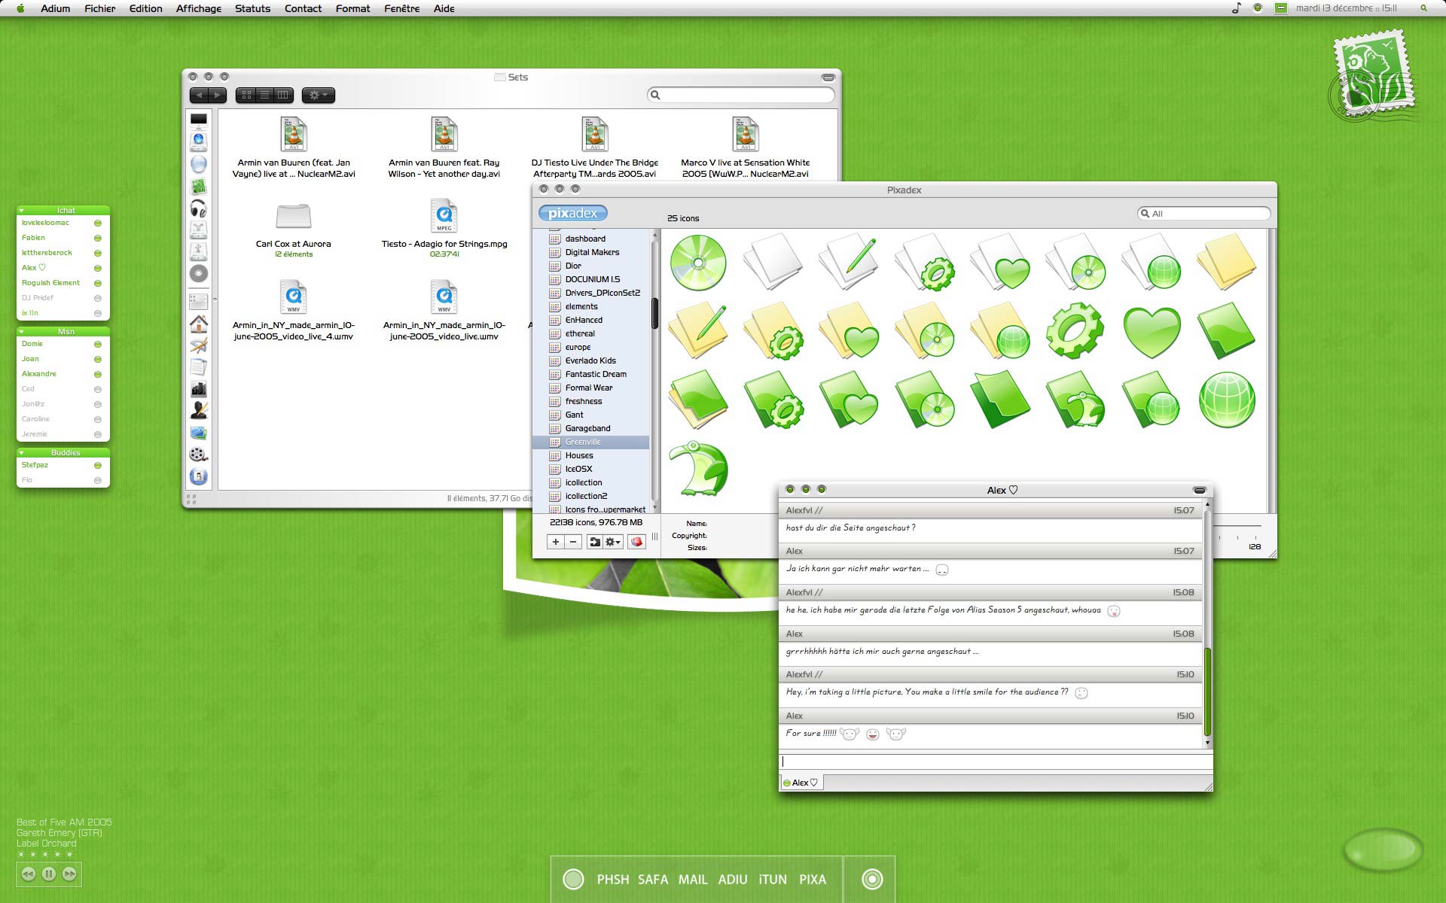The height and width of the screenshot is (903, 1446).
Task: Click the Pixadex minus remove collection button
Action: point(573,542)
